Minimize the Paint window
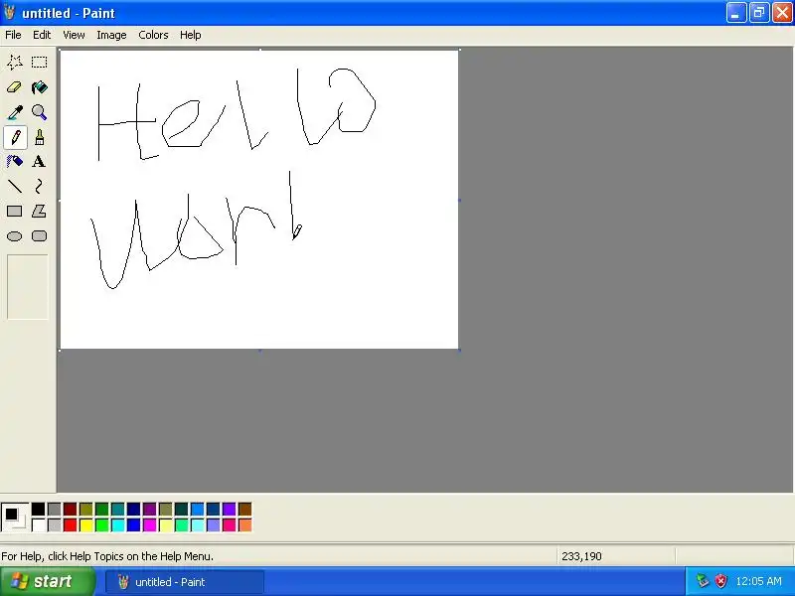Viewport: 795px width, 596px height. 736,13
